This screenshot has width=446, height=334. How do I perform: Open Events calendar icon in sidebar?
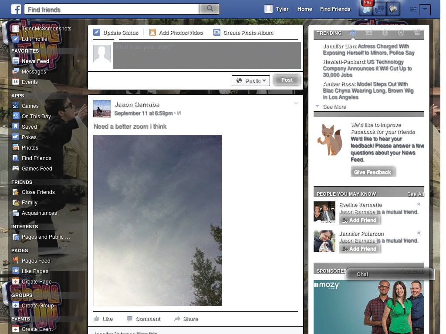click(16, 82)
